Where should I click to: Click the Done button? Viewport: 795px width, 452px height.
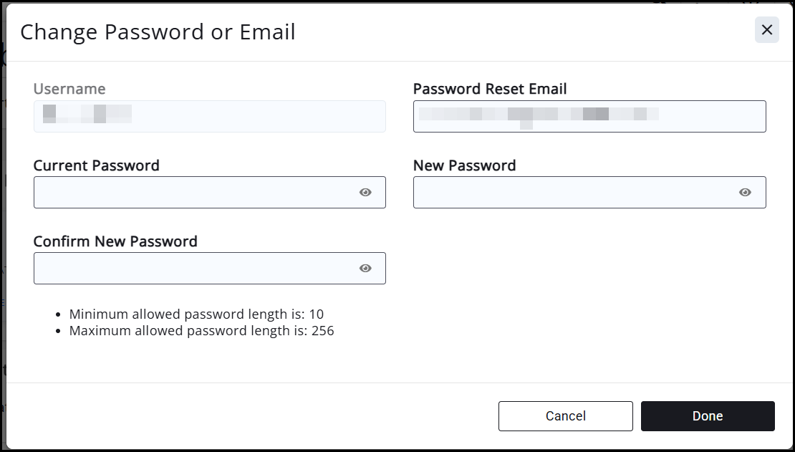(x=708, y=416)
